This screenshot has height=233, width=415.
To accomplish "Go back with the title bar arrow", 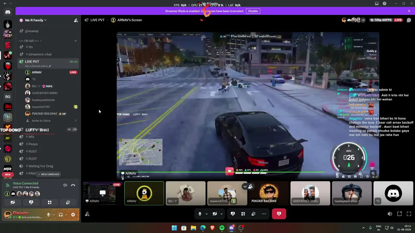I will coord(5,4).
